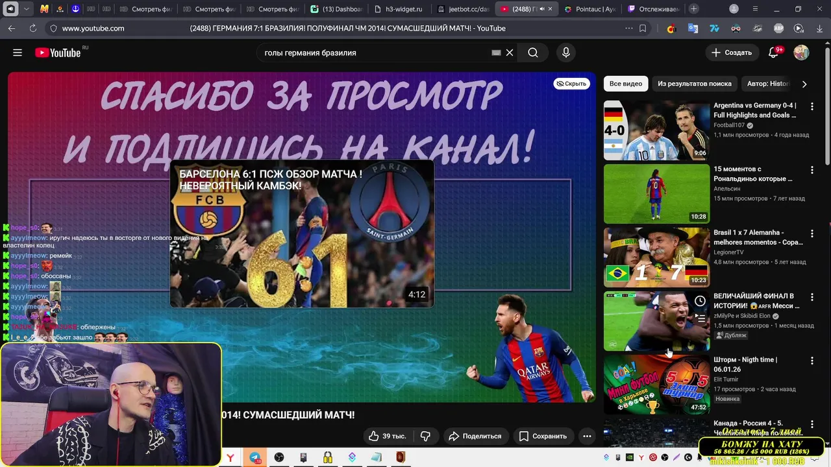Image resolution: width=831 pixels, height=467 pixels.
Task: Open a new browser tab with plus
Action: point(694,8)
